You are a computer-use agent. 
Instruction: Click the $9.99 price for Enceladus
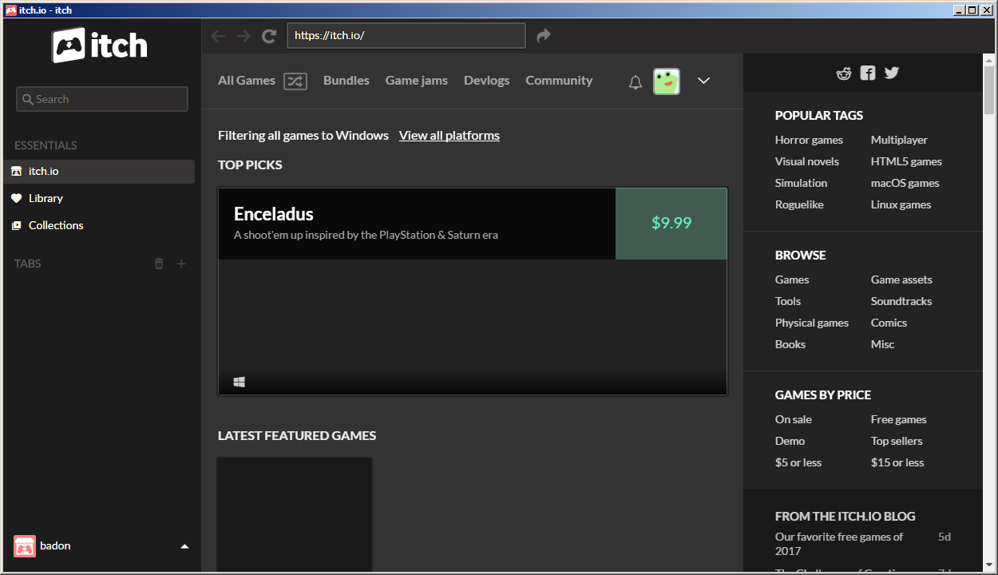pos(671,224)
